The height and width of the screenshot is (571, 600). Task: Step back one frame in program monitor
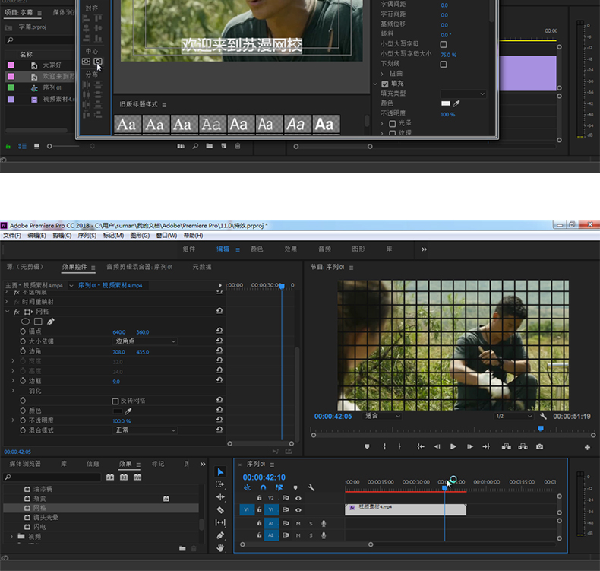(x=437, y=446)
